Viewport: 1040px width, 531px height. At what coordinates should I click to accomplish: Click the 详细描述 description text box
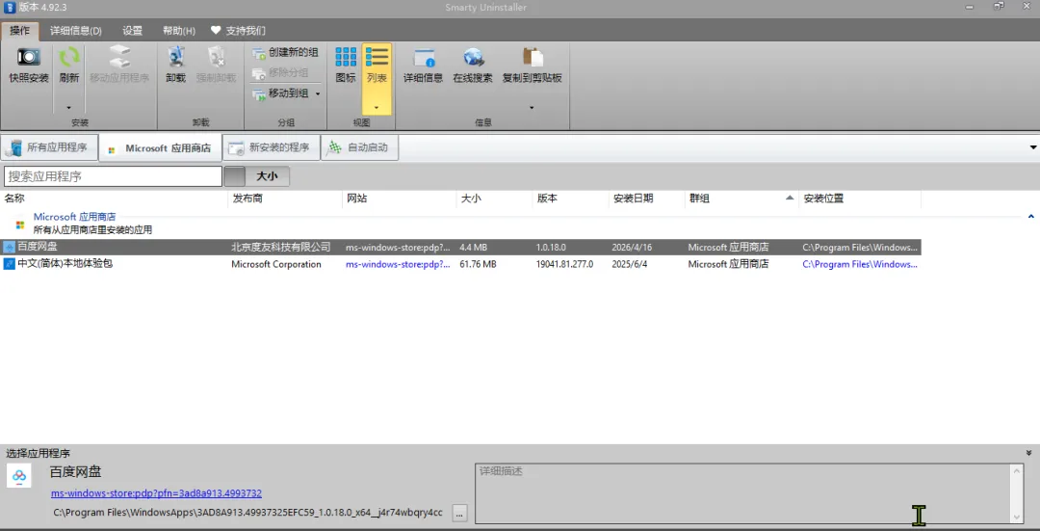pyautogui.click(x=742, y=493)
